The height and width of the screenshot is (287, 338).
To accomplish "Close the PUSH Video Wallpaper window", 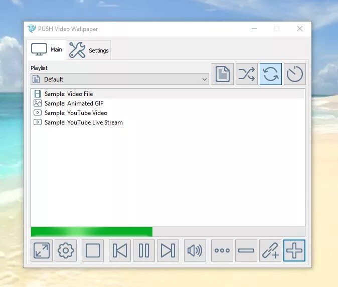I will [x=299, y=28].
